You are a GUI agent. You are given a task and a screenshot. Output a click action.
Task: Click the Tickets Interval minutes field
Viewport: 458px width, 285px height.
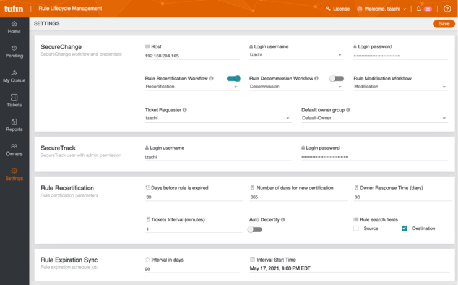tap(194, 229)
